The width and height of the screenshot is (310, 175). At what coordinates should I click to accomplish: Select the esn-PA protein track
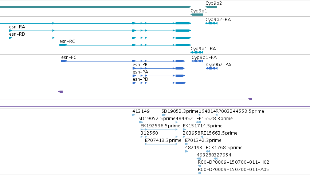click(x=158, y=76)
